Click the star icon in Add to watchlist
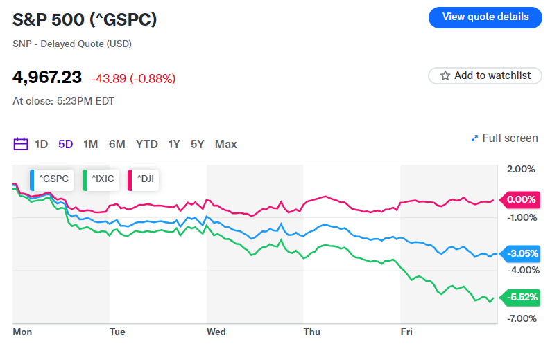Viewport: 550px width, 353px height. [x=445, y=75]
